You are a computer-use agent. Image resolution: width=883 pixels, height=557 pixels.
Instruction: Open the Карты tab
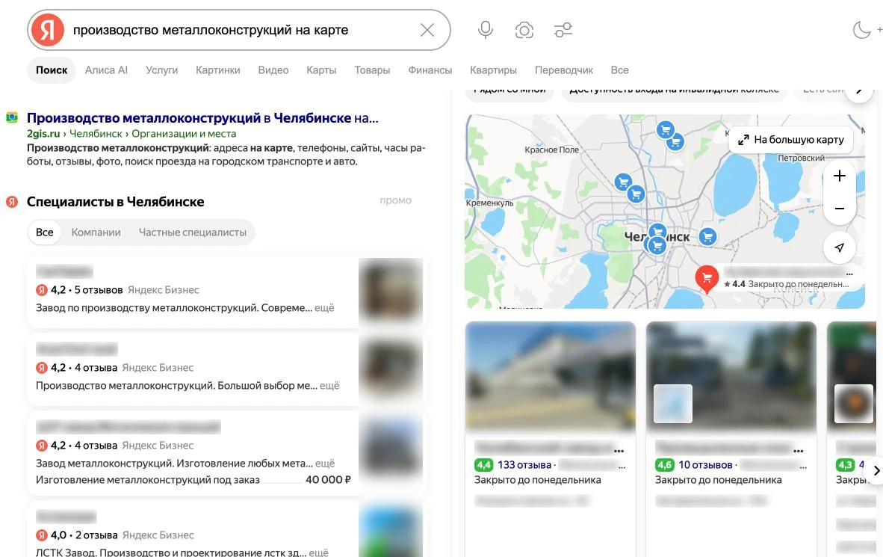click(x=321, y=70)
